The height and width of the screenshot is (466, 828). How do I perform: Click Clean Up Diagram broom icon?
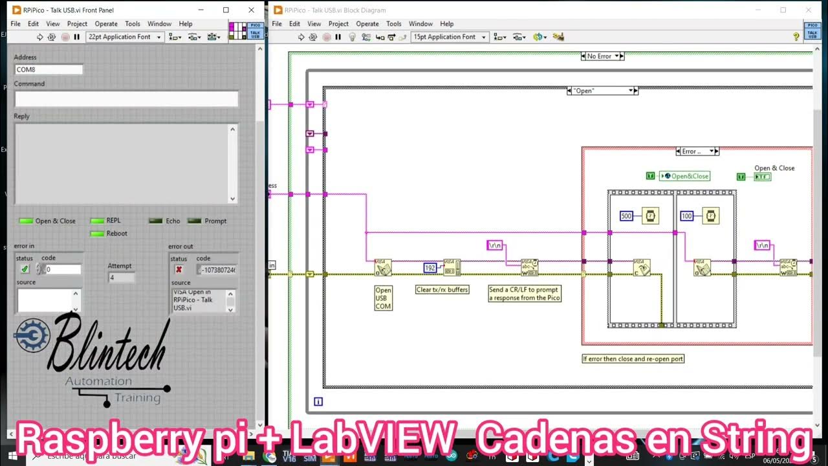pyautogui.click(x=559, y=37)
